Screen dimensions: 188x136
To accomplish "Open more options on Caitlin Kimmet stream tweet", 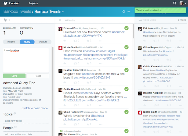I will click(101, 105).
